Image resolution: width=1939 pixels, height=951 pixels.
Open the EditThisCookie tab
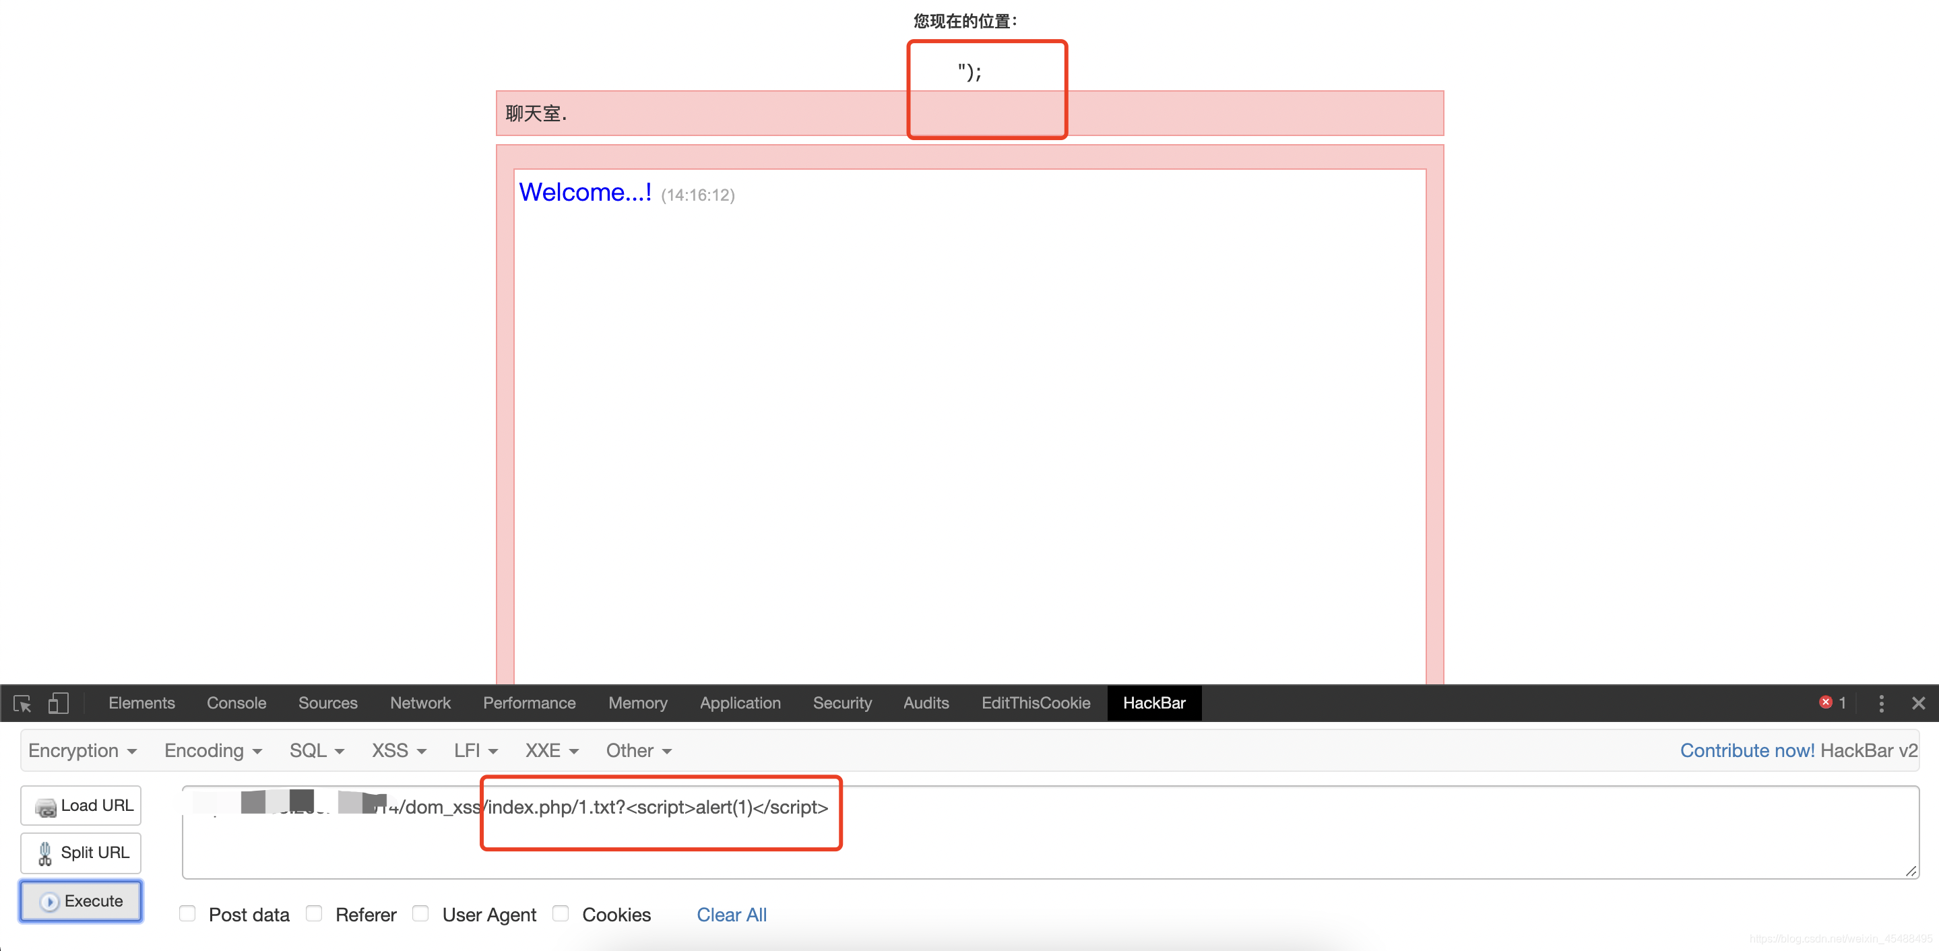[x=1035, y=703]
